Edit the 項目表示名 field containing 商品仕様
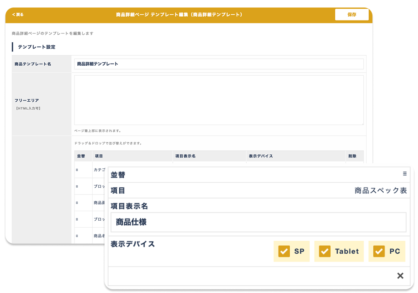Image resolution: width=418 pixels, height=293 pixels. [258, 222]
